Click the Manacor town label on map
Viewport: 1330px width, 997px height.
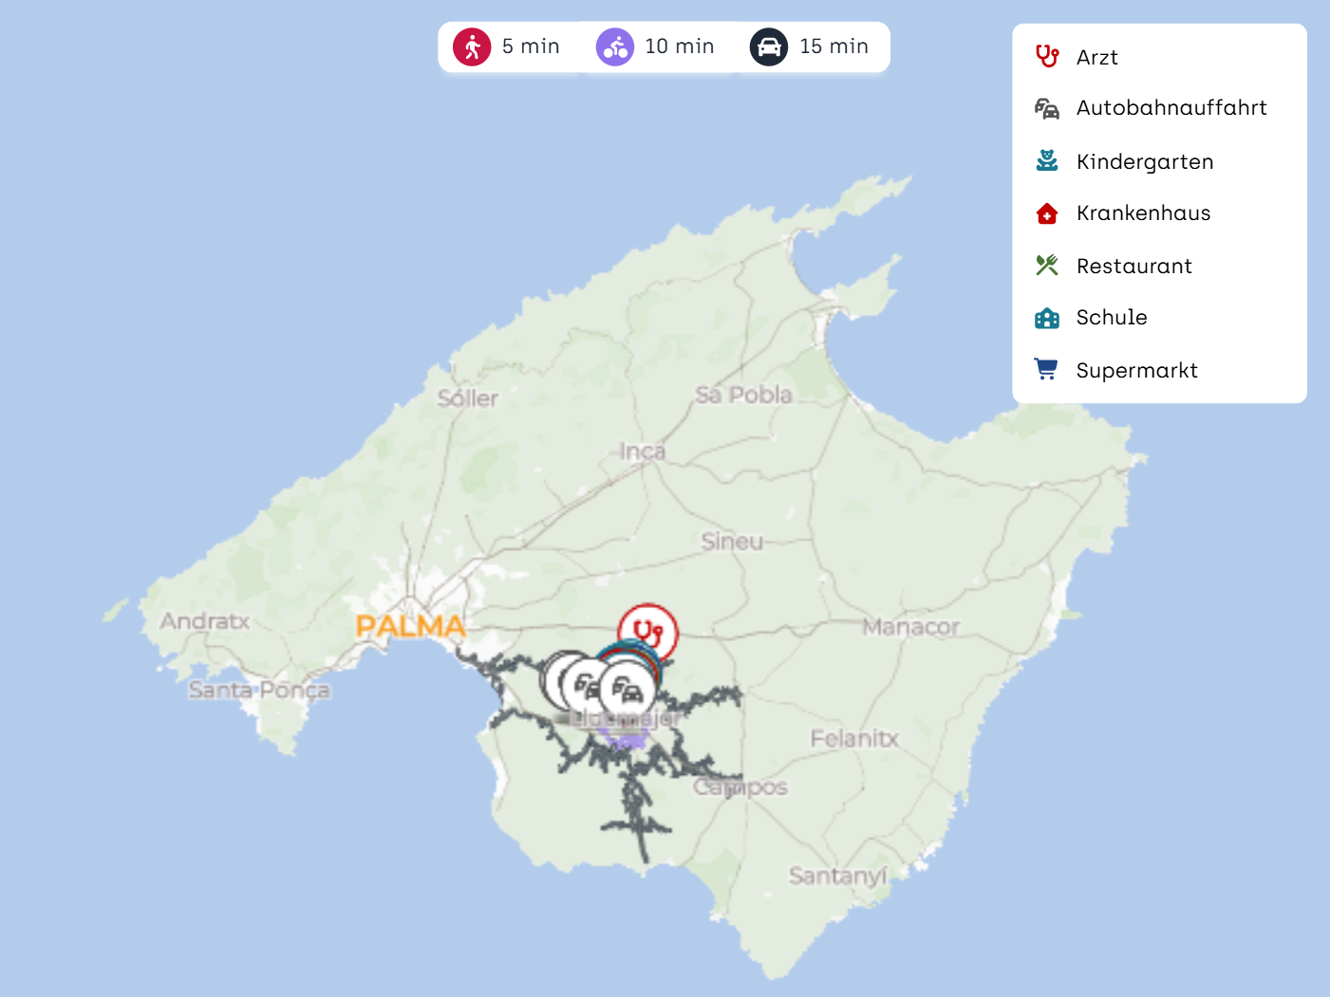910,627
